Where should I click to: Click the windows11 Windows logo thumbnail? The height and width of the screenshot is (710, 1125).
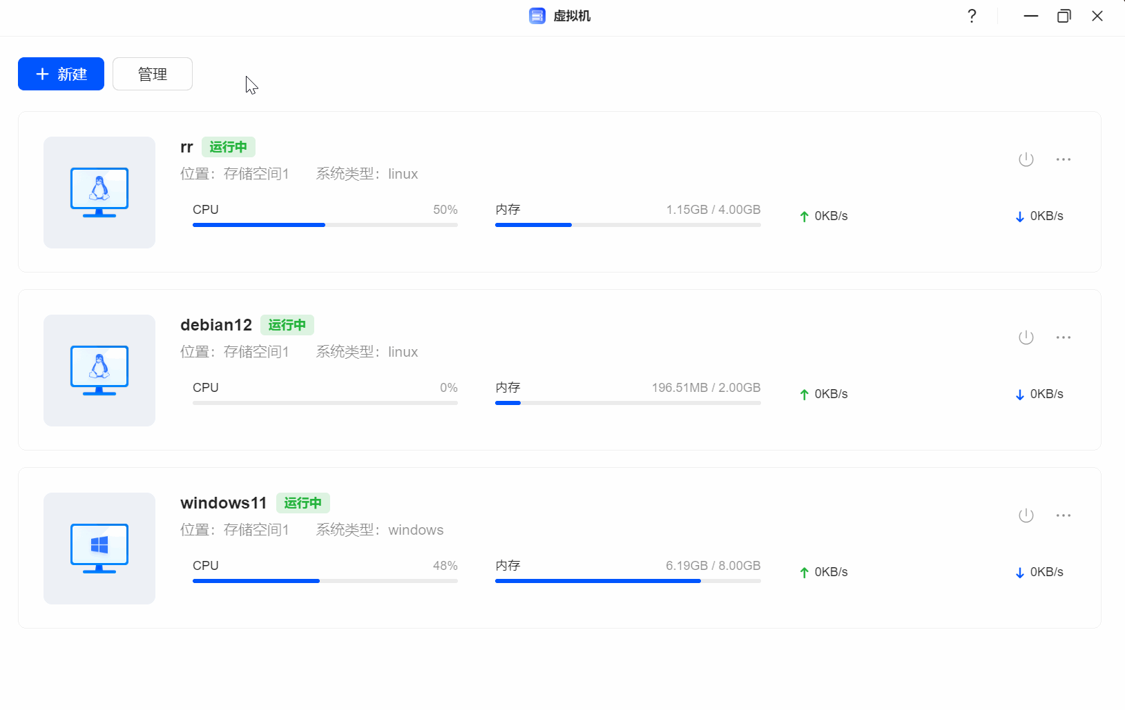99,549
